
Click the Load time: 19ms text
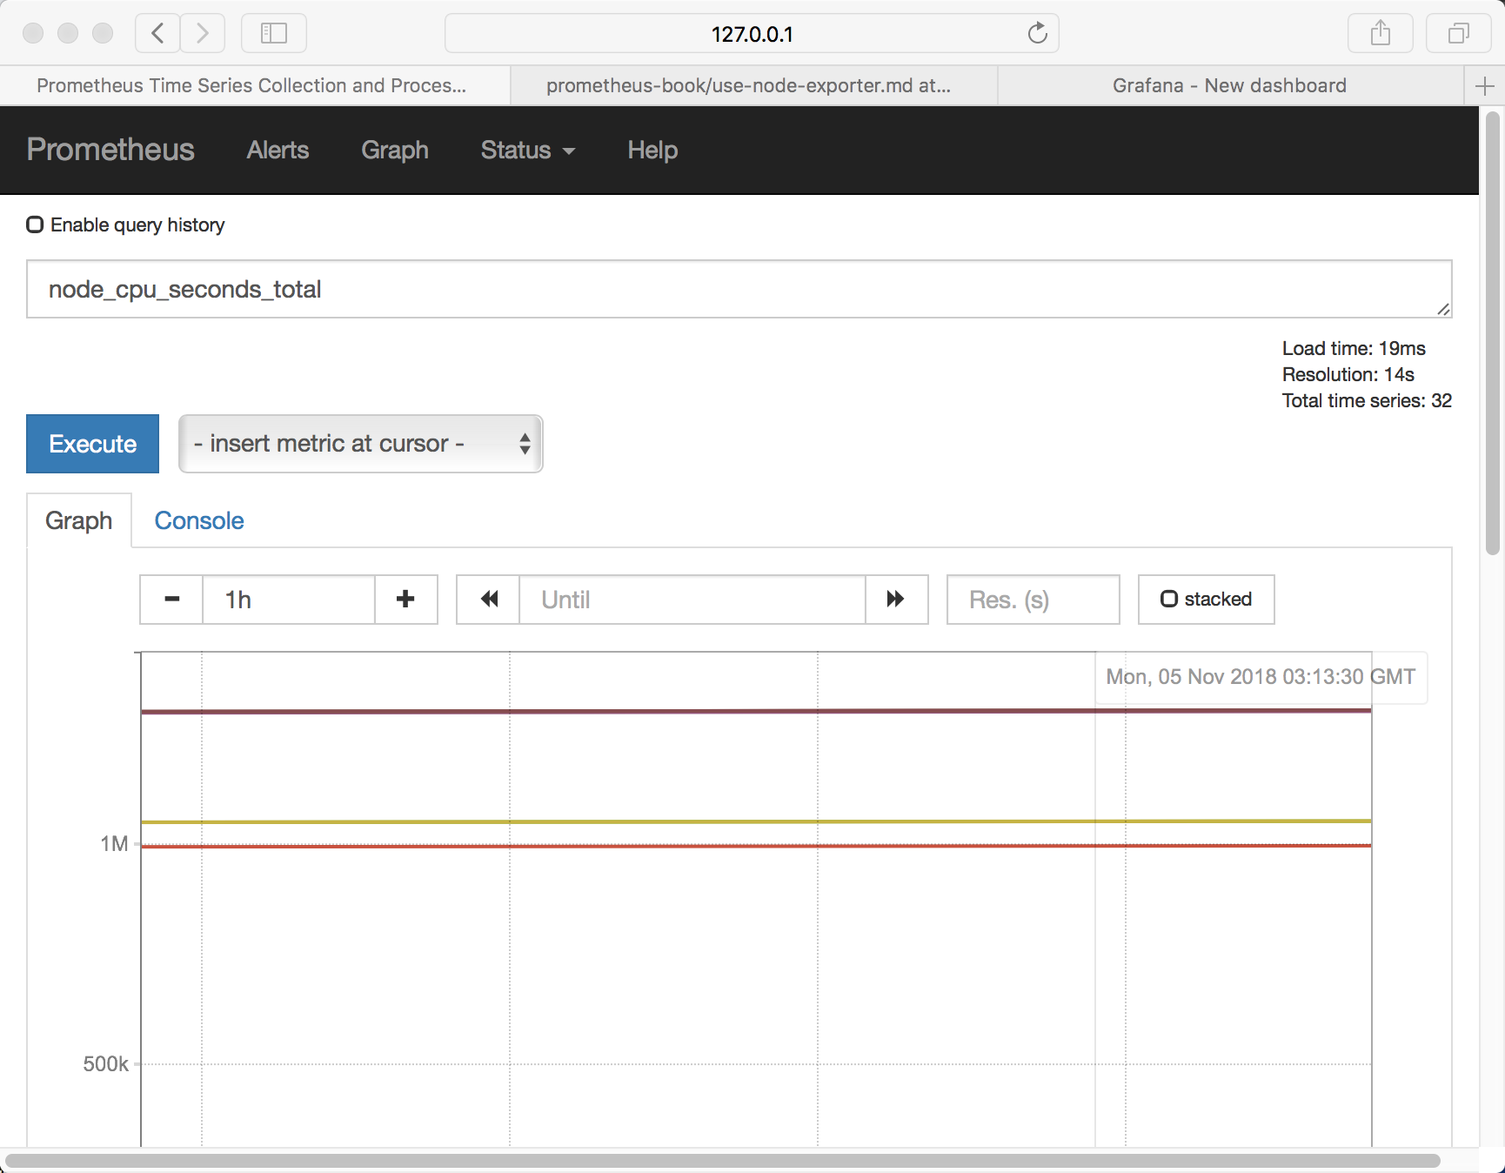tap(1354, 348)
